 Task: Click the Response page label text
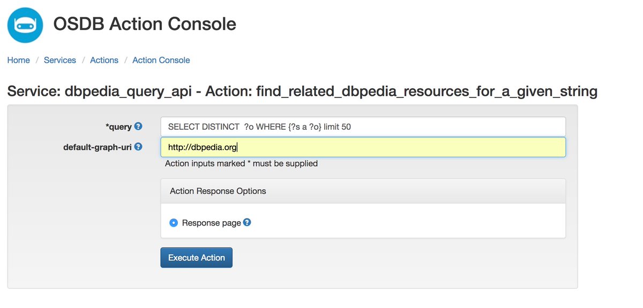coord(211,223)
